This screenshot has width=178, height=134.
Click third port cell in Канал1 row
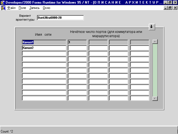click(x=118, y=42)
